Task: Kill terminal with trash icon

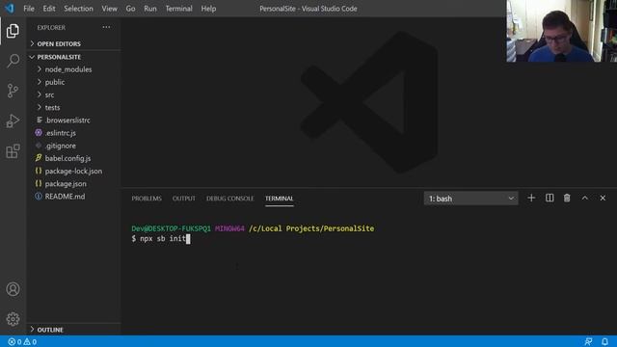Action: pos(567,199)
